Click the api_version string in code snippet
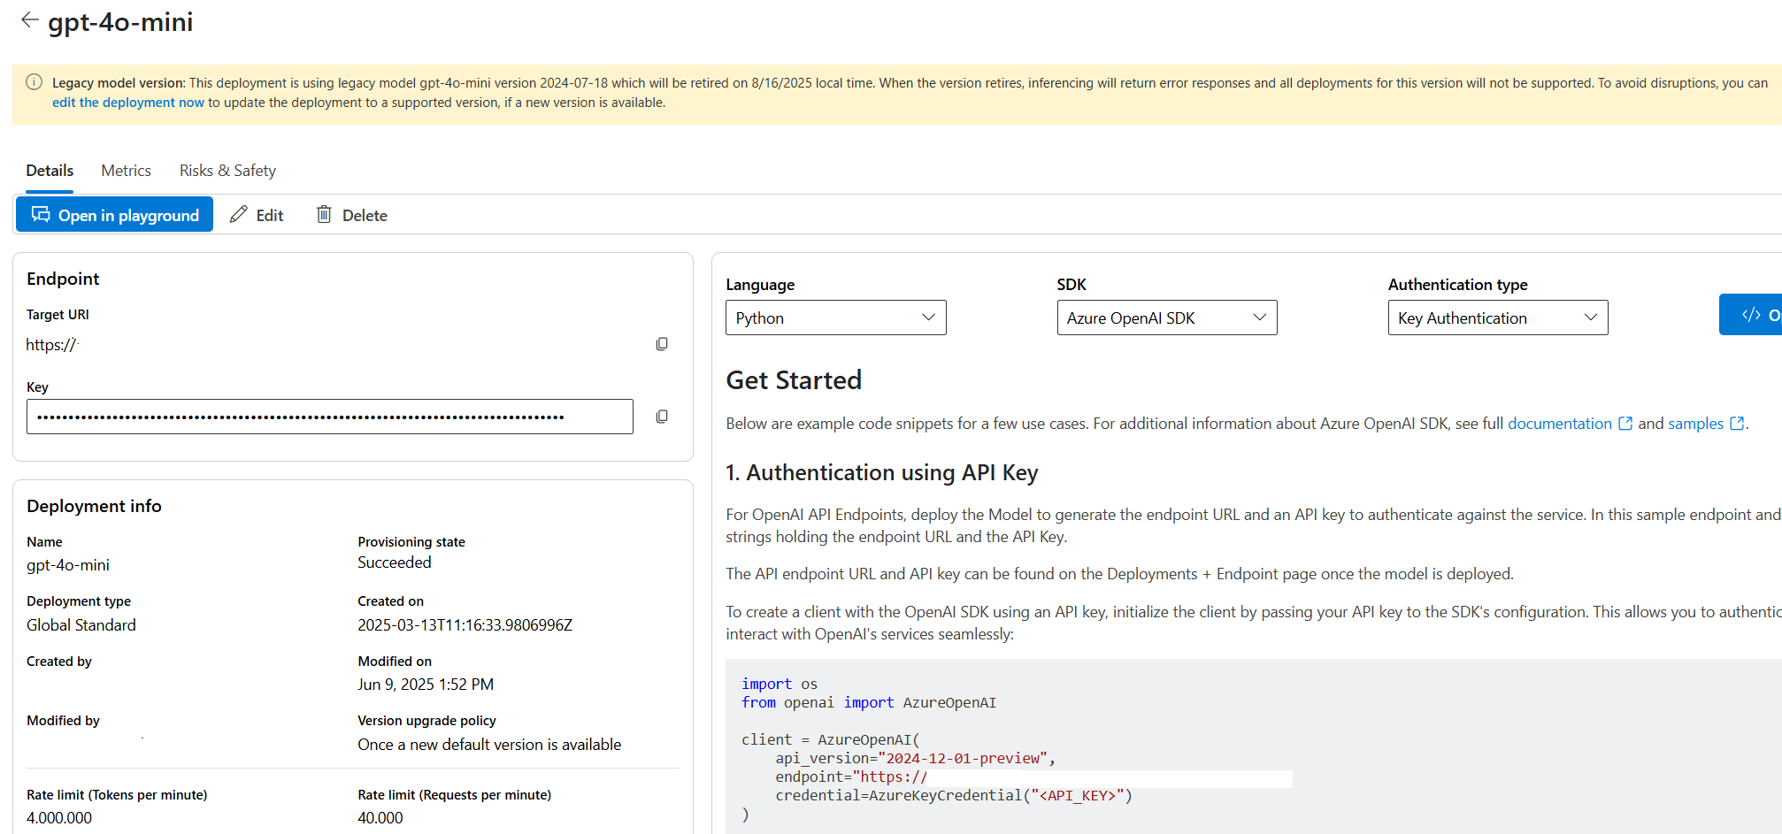 tap(963, 758)
